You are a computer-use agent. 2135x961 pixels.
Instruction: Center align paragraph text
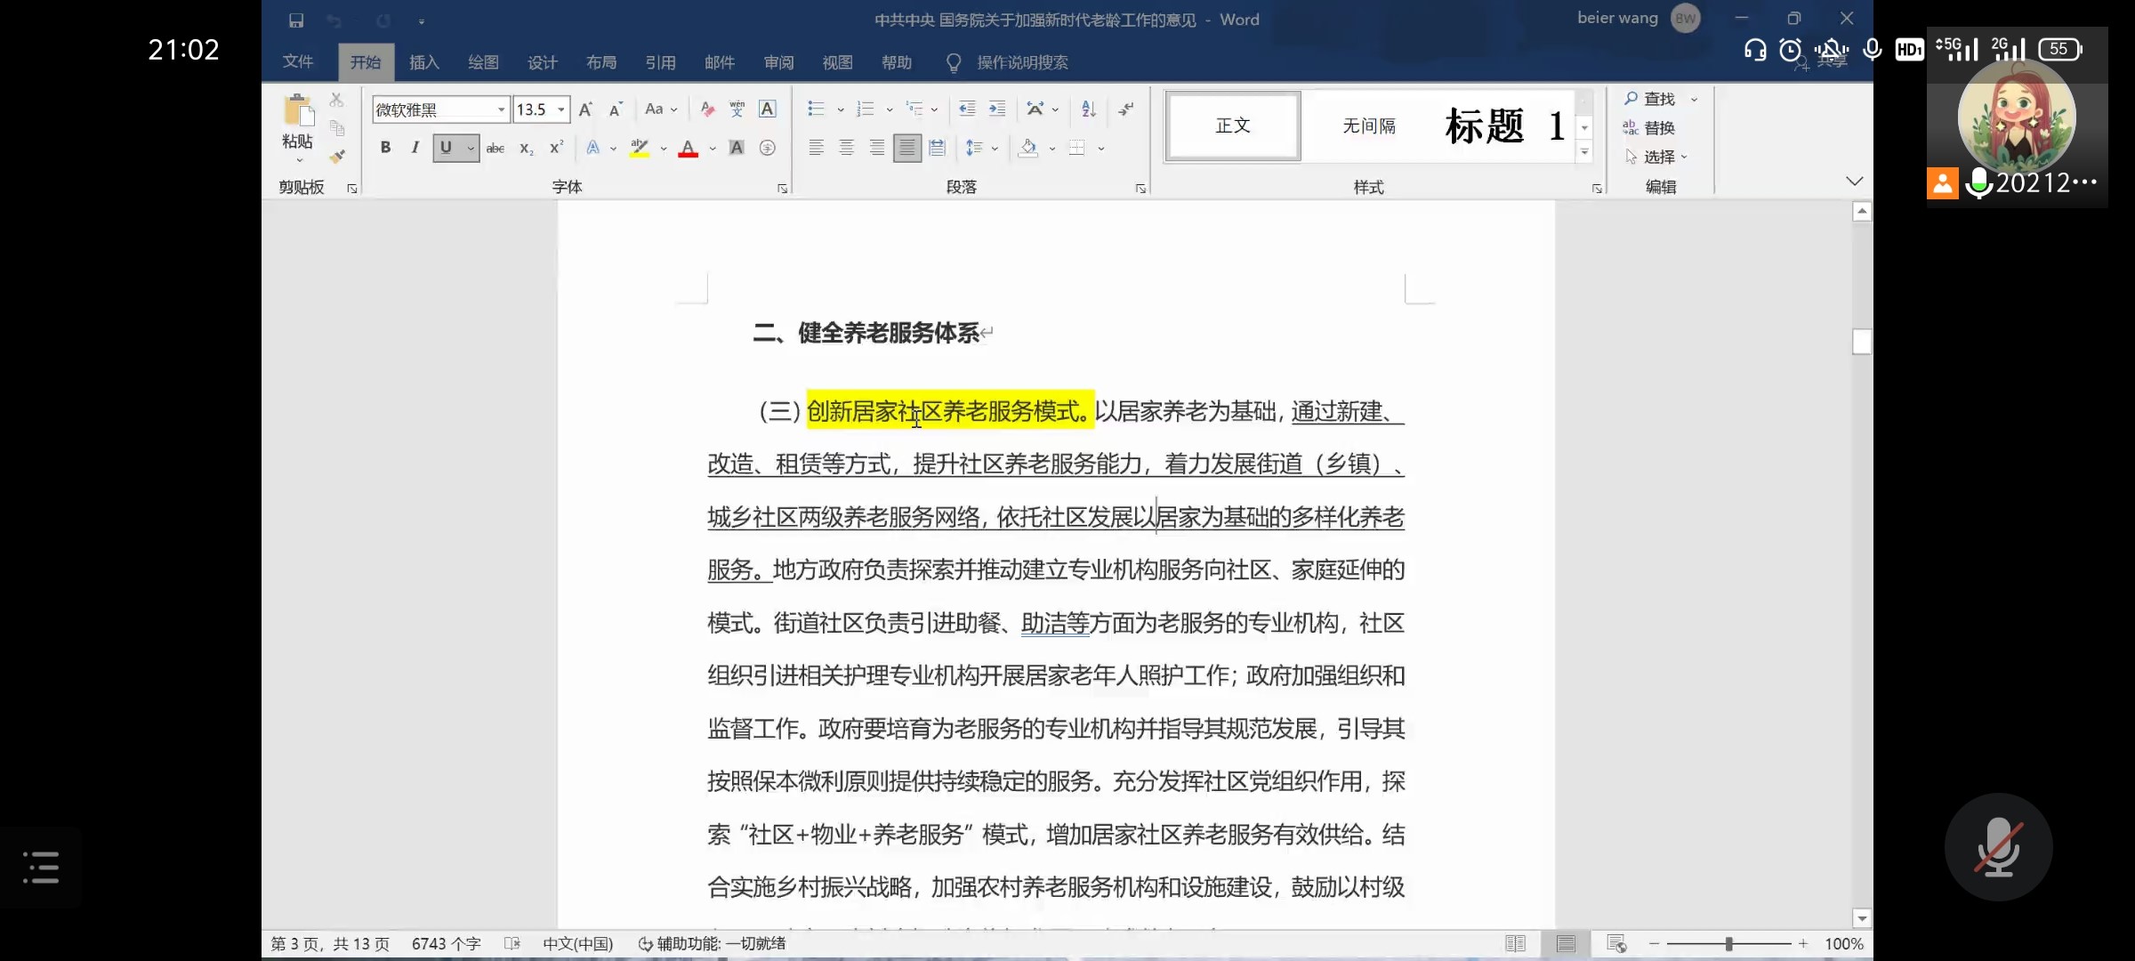click(x=846, y=149)
